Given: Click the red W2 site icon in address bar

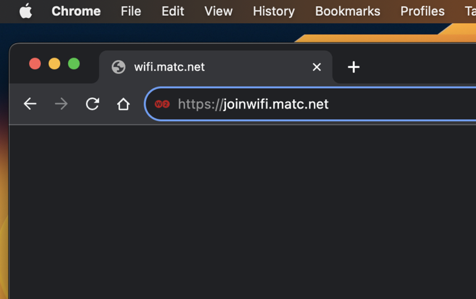Looking at the screenshot, I should (162, 104).
